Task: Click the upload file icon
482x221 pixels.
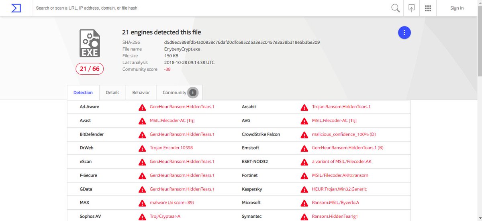Action: tap(411, 8)
